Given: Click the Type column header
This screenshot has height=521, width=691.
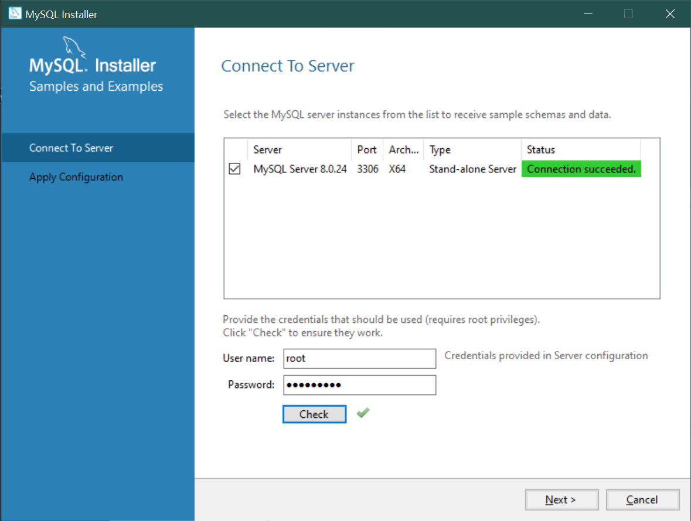Looking at the screenshot, I should [472, 149].
